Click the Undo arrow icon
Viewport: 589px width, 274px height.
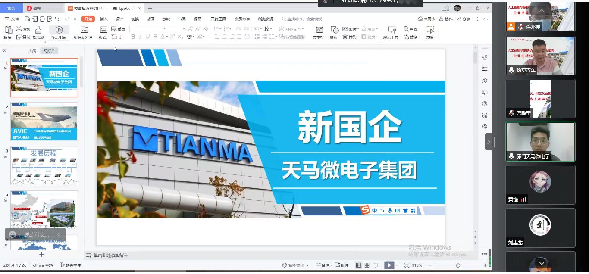pyautogui.click(x=57, y=19)
